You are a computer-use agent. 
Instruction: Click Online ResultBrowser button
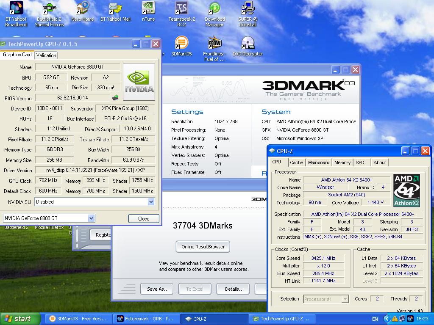tap(203, 247)
